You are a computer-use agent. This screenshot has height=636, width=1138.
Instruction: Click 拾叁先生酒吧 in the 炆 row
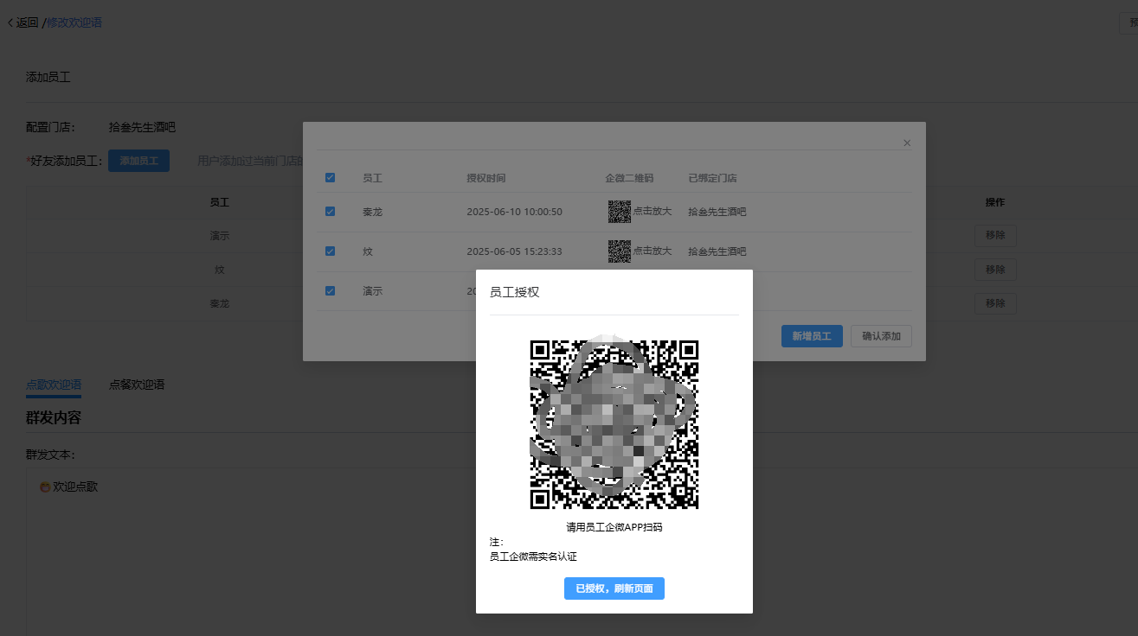[717, 251]
